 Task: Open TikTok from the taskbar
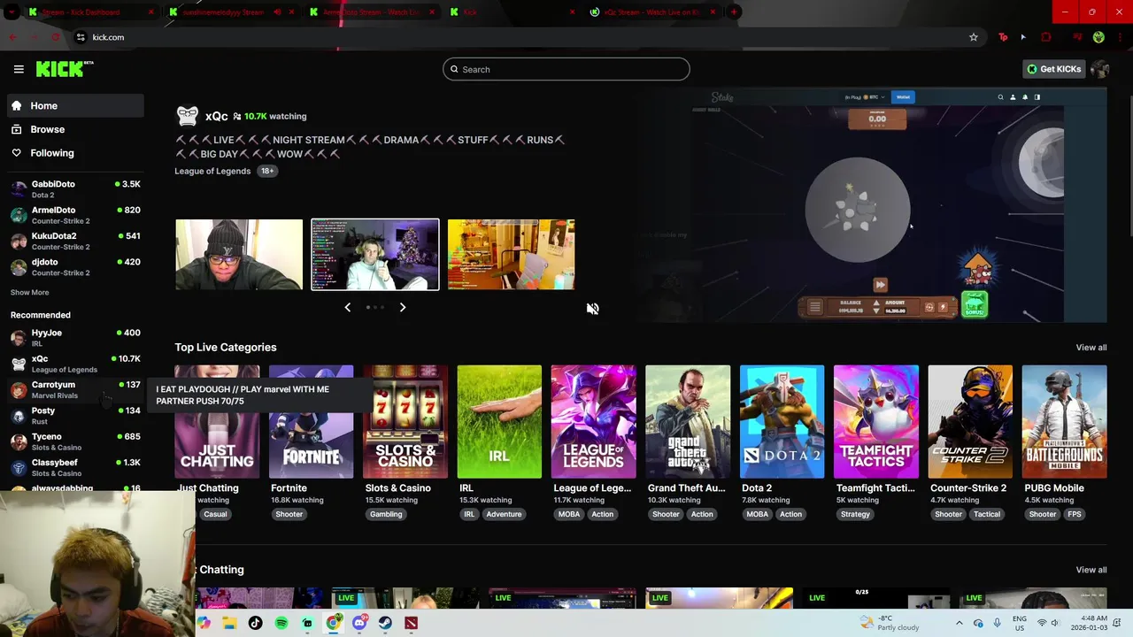click(255, 623)
